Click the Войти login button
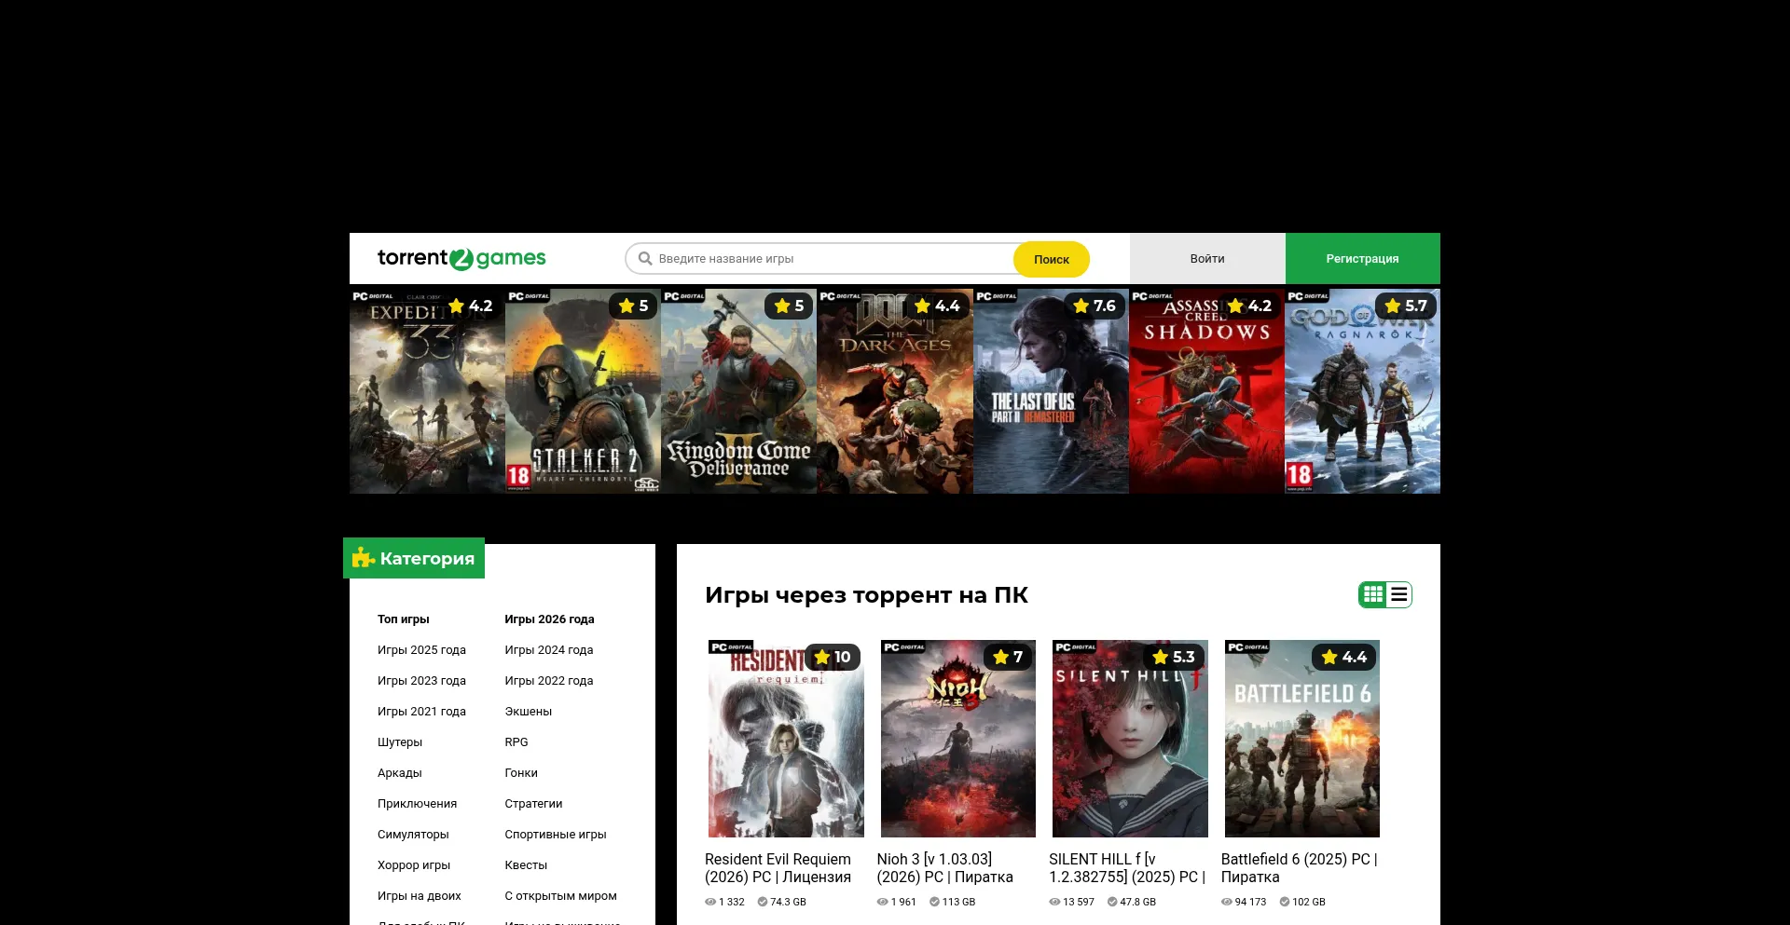1790x925 pixels. coord(1207,258)
